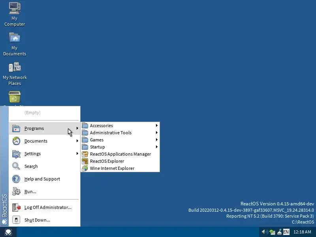This screenshot has height=237, width=316.
Task: Click the Run gears icon
Action: tap(16, 192)
